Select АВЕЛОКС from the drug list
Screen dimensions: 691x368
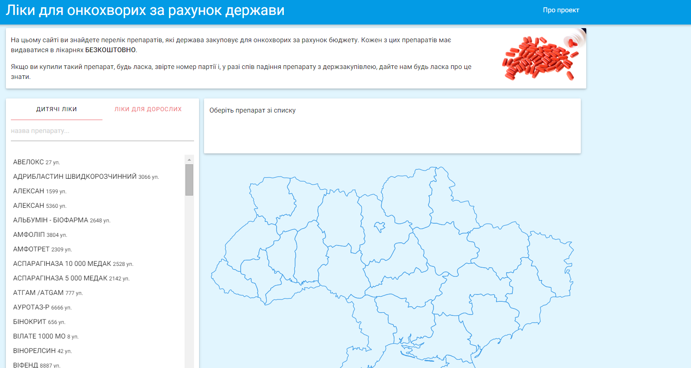point(36,162)
